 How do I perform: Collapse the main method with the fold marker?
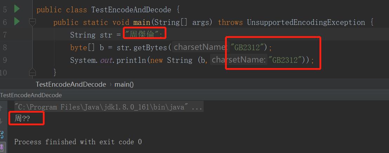pos(32,22)
